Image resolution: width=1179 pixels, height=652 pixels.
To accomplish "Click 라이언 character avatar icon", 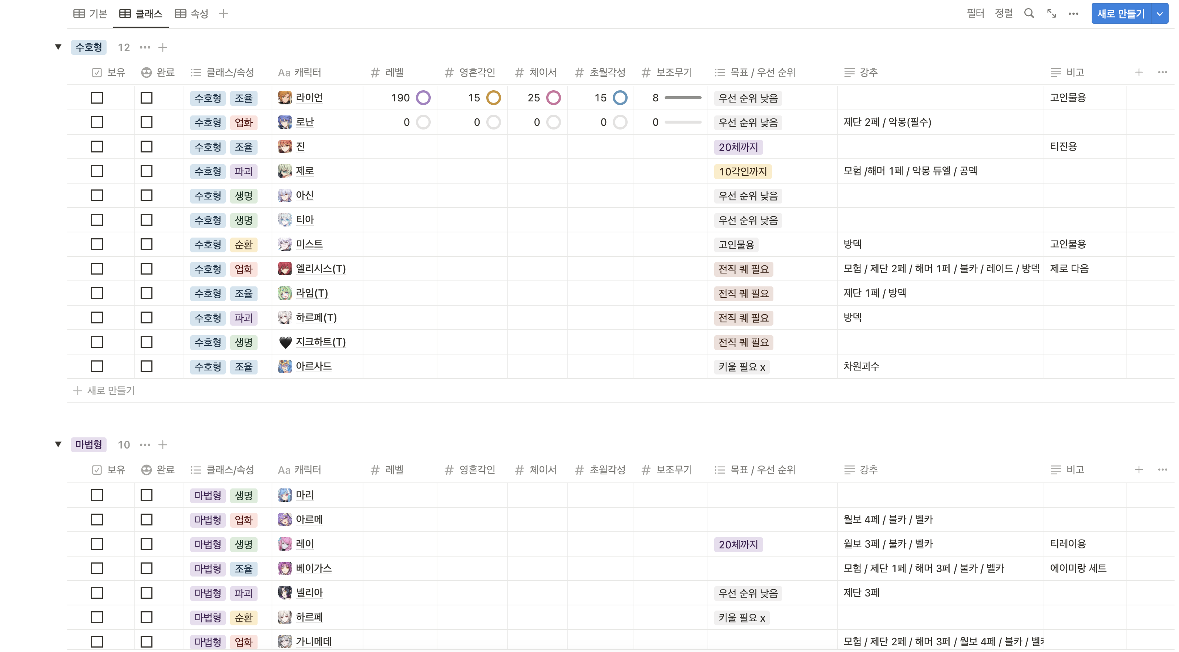I will click(x=285, y=97).
